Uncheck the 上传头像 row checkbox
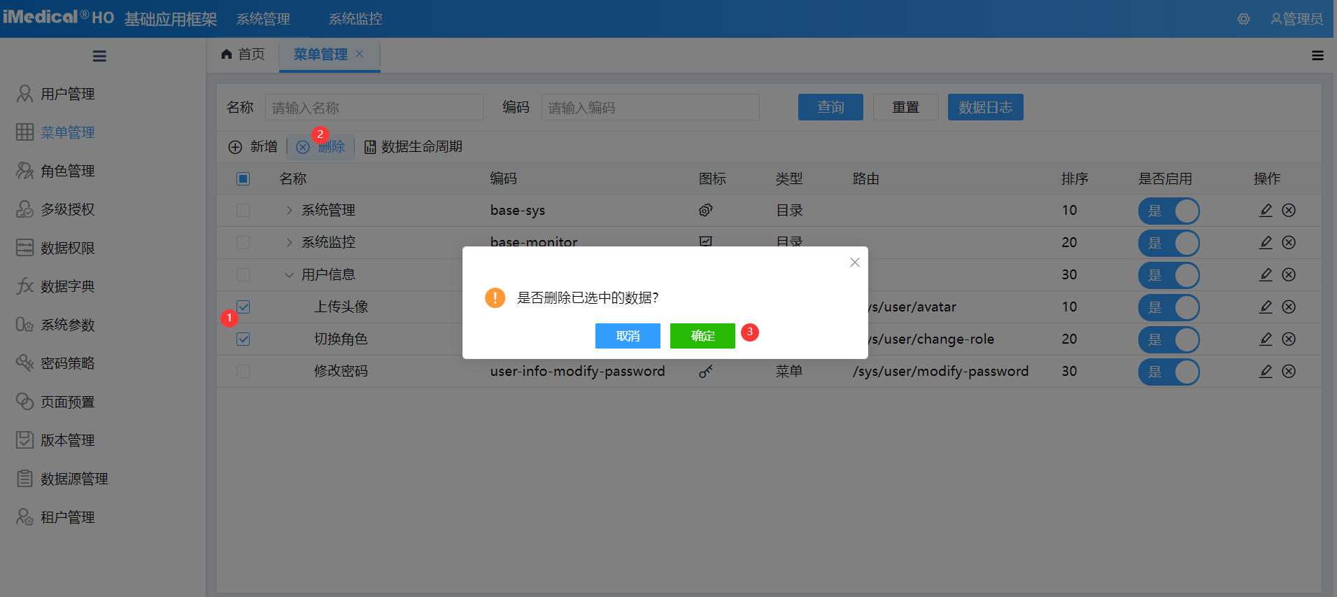This screenshot has height=597, width=1337. pyautogui.click(x=243, y=307)
